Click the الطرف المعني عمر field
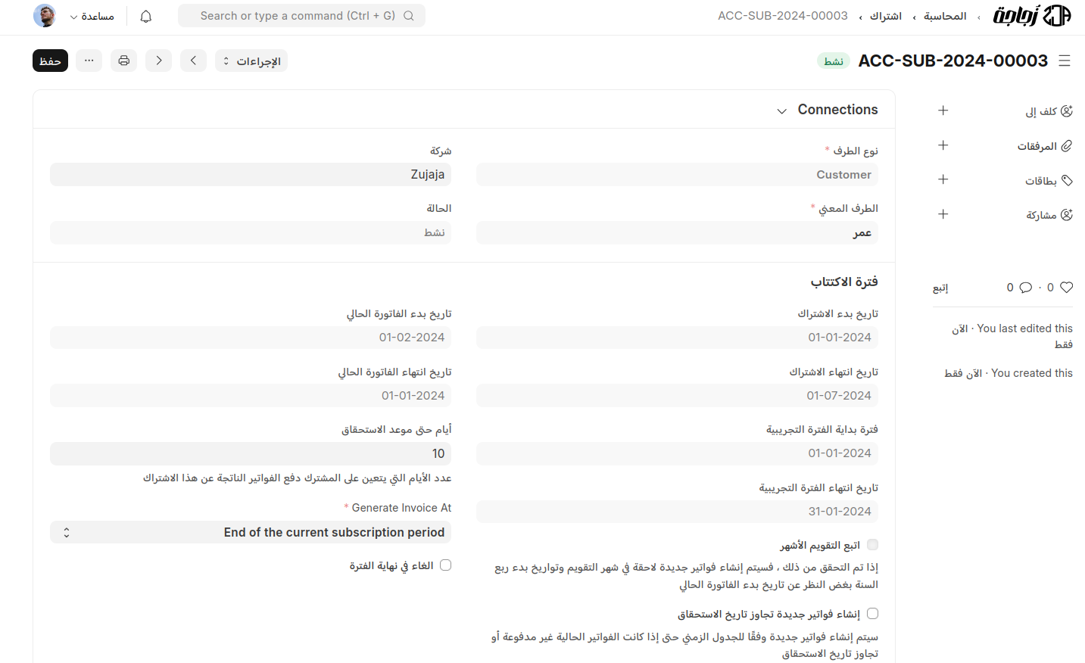 tap(677, 232)
